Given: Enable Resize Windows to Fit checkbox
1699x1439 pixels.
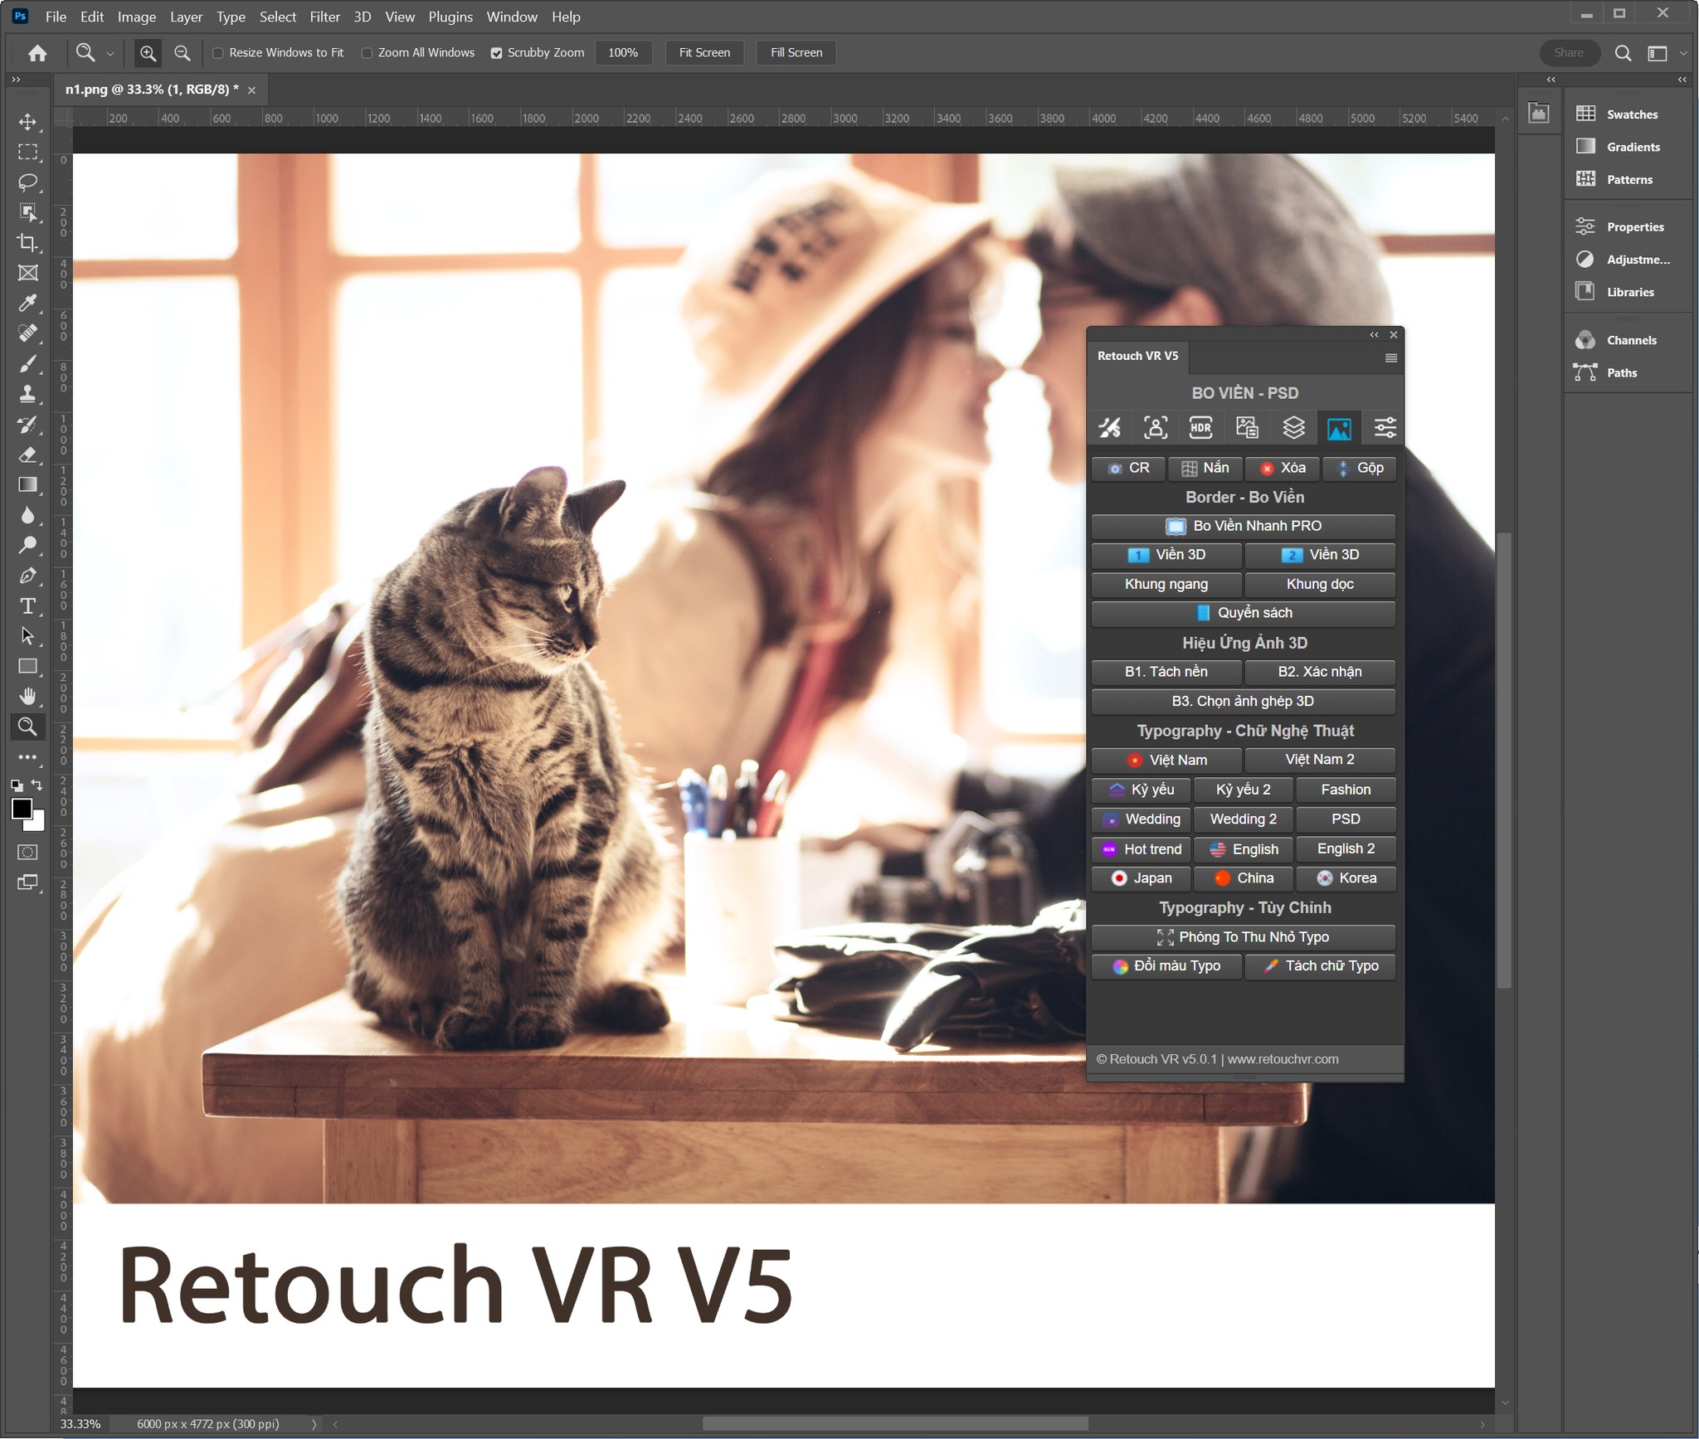Looking at the screenshot, I should tap(218, 53).
